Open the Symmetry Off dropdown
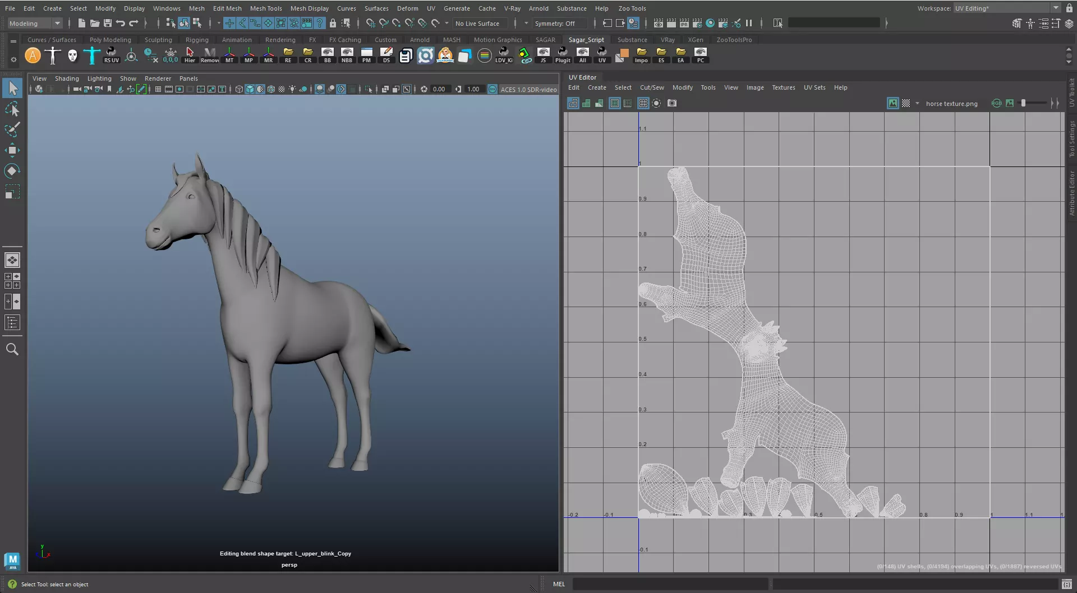 coord(560,23)
